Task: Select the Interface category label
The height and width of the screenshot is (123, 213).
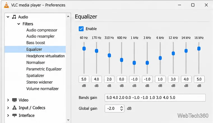Action: [x=27, y=115]
